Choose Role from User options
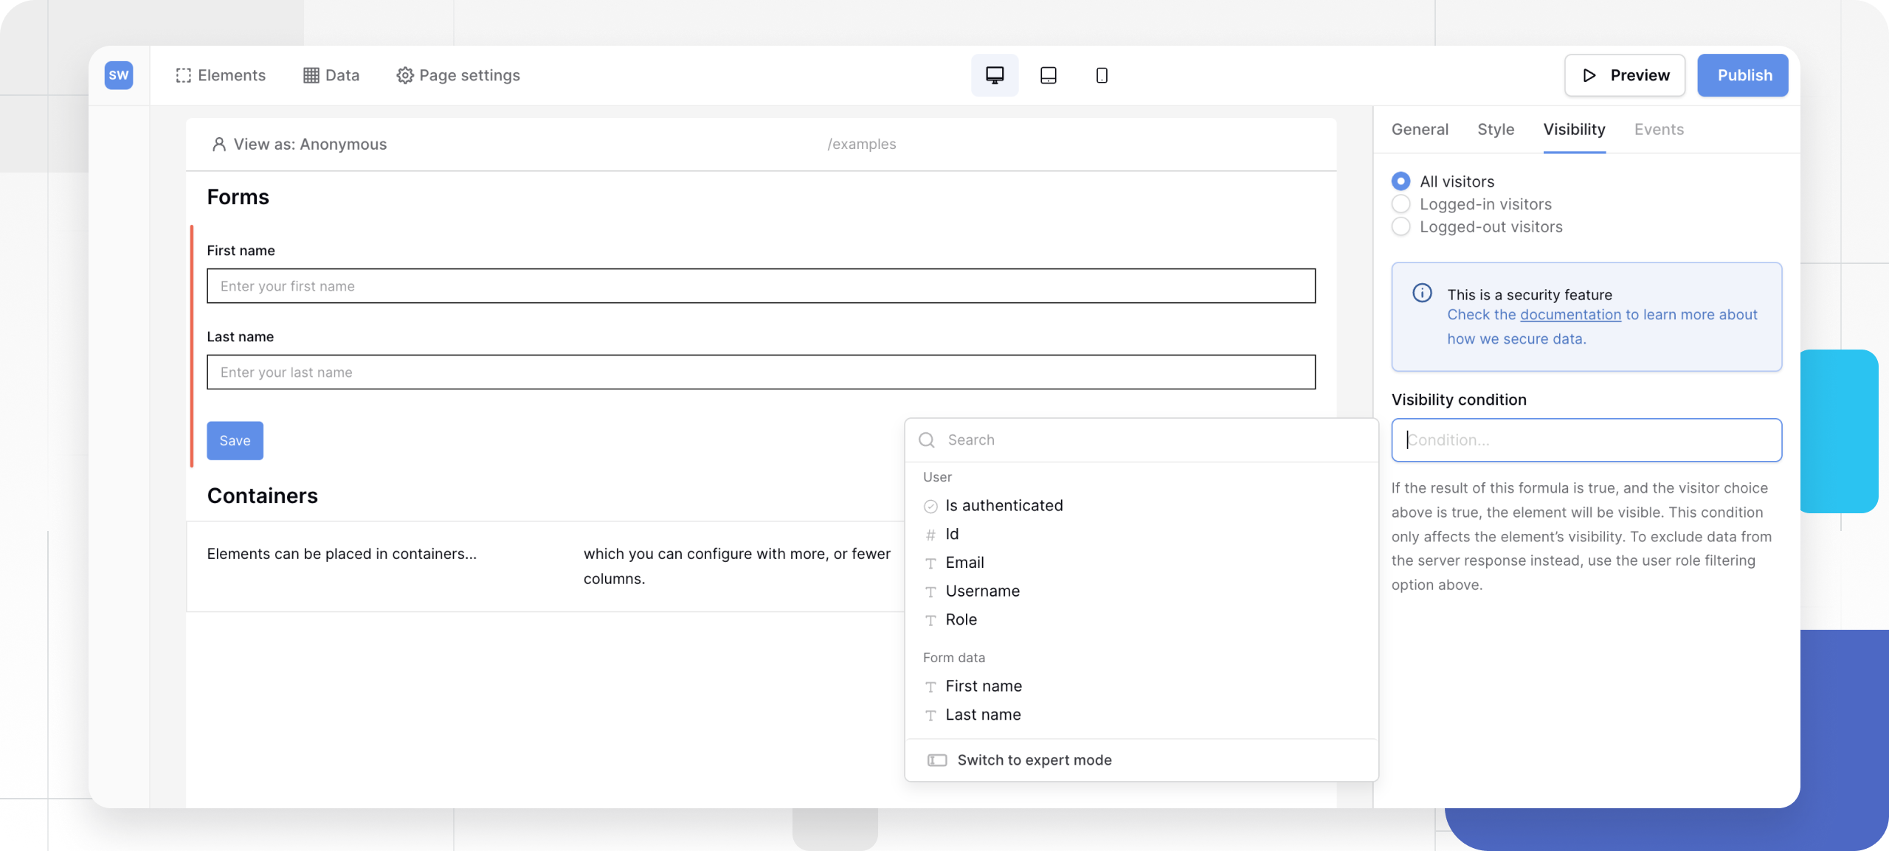The image size is (1889, 851). (x=961, y=620)
